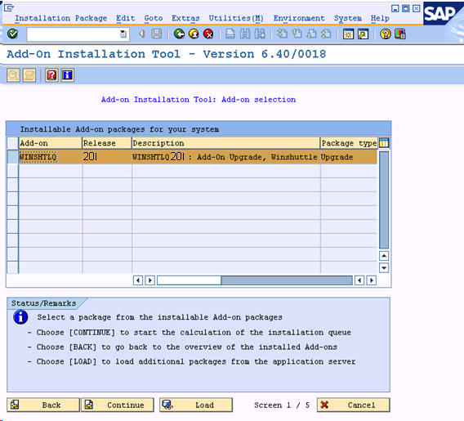Click the blue information icon in application toolbar
Image resolution: width=464 pixels, height=421 pixels.
(x=68, y=75)
